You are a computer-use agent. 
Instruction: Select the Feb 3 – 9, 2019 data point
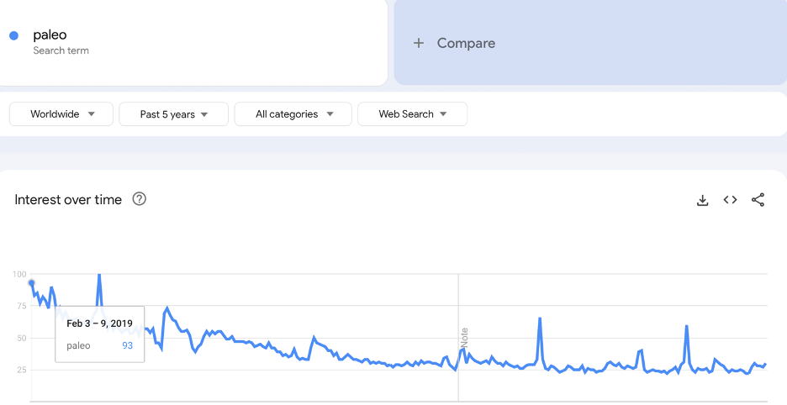(32, 283)
